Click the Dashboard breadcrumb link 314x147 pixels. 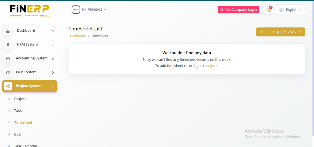77,36
